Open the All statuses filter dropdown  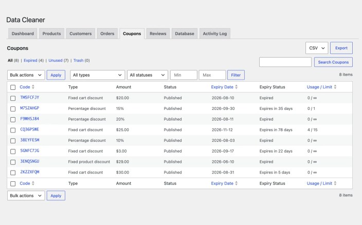coord(147,75)
